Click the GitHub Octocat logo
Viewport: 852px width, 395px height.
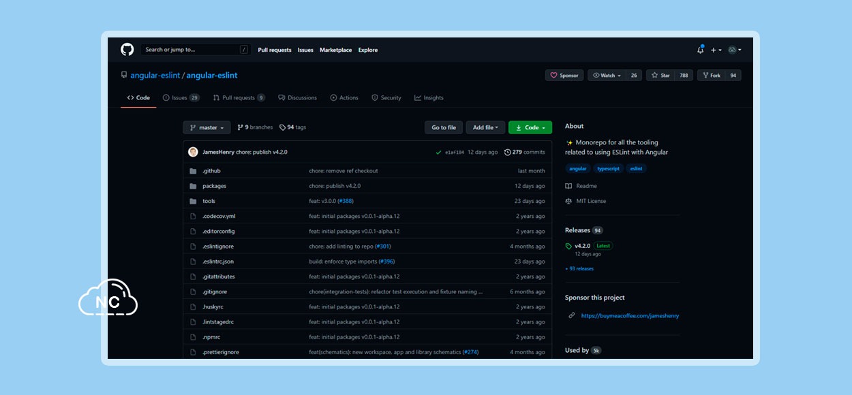127,50
